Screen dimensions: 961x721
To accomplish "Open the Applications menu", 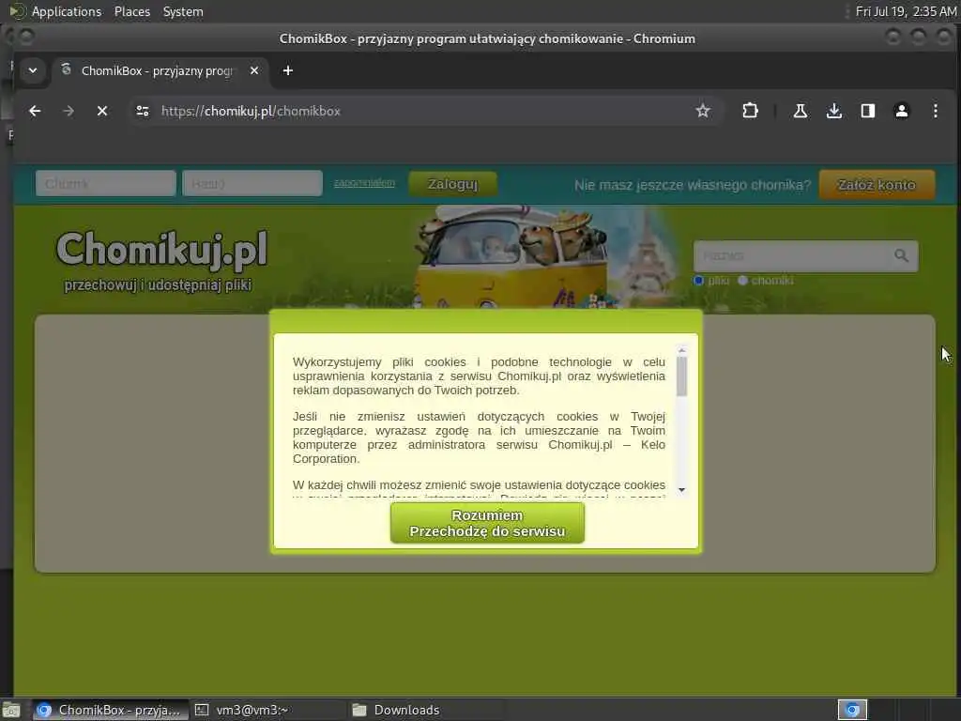I will point(67,11).
